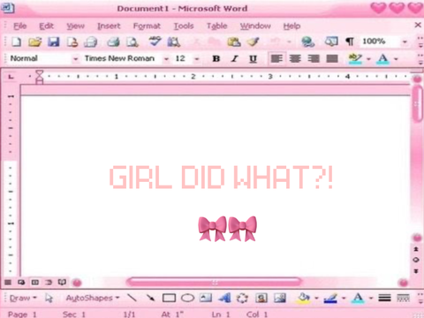Open the File menu

[x=20, y=26]
